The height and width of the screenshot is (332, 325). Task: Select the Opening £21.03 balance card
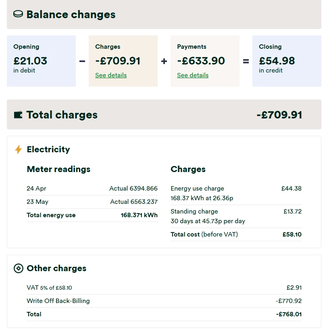click(41, 61)
